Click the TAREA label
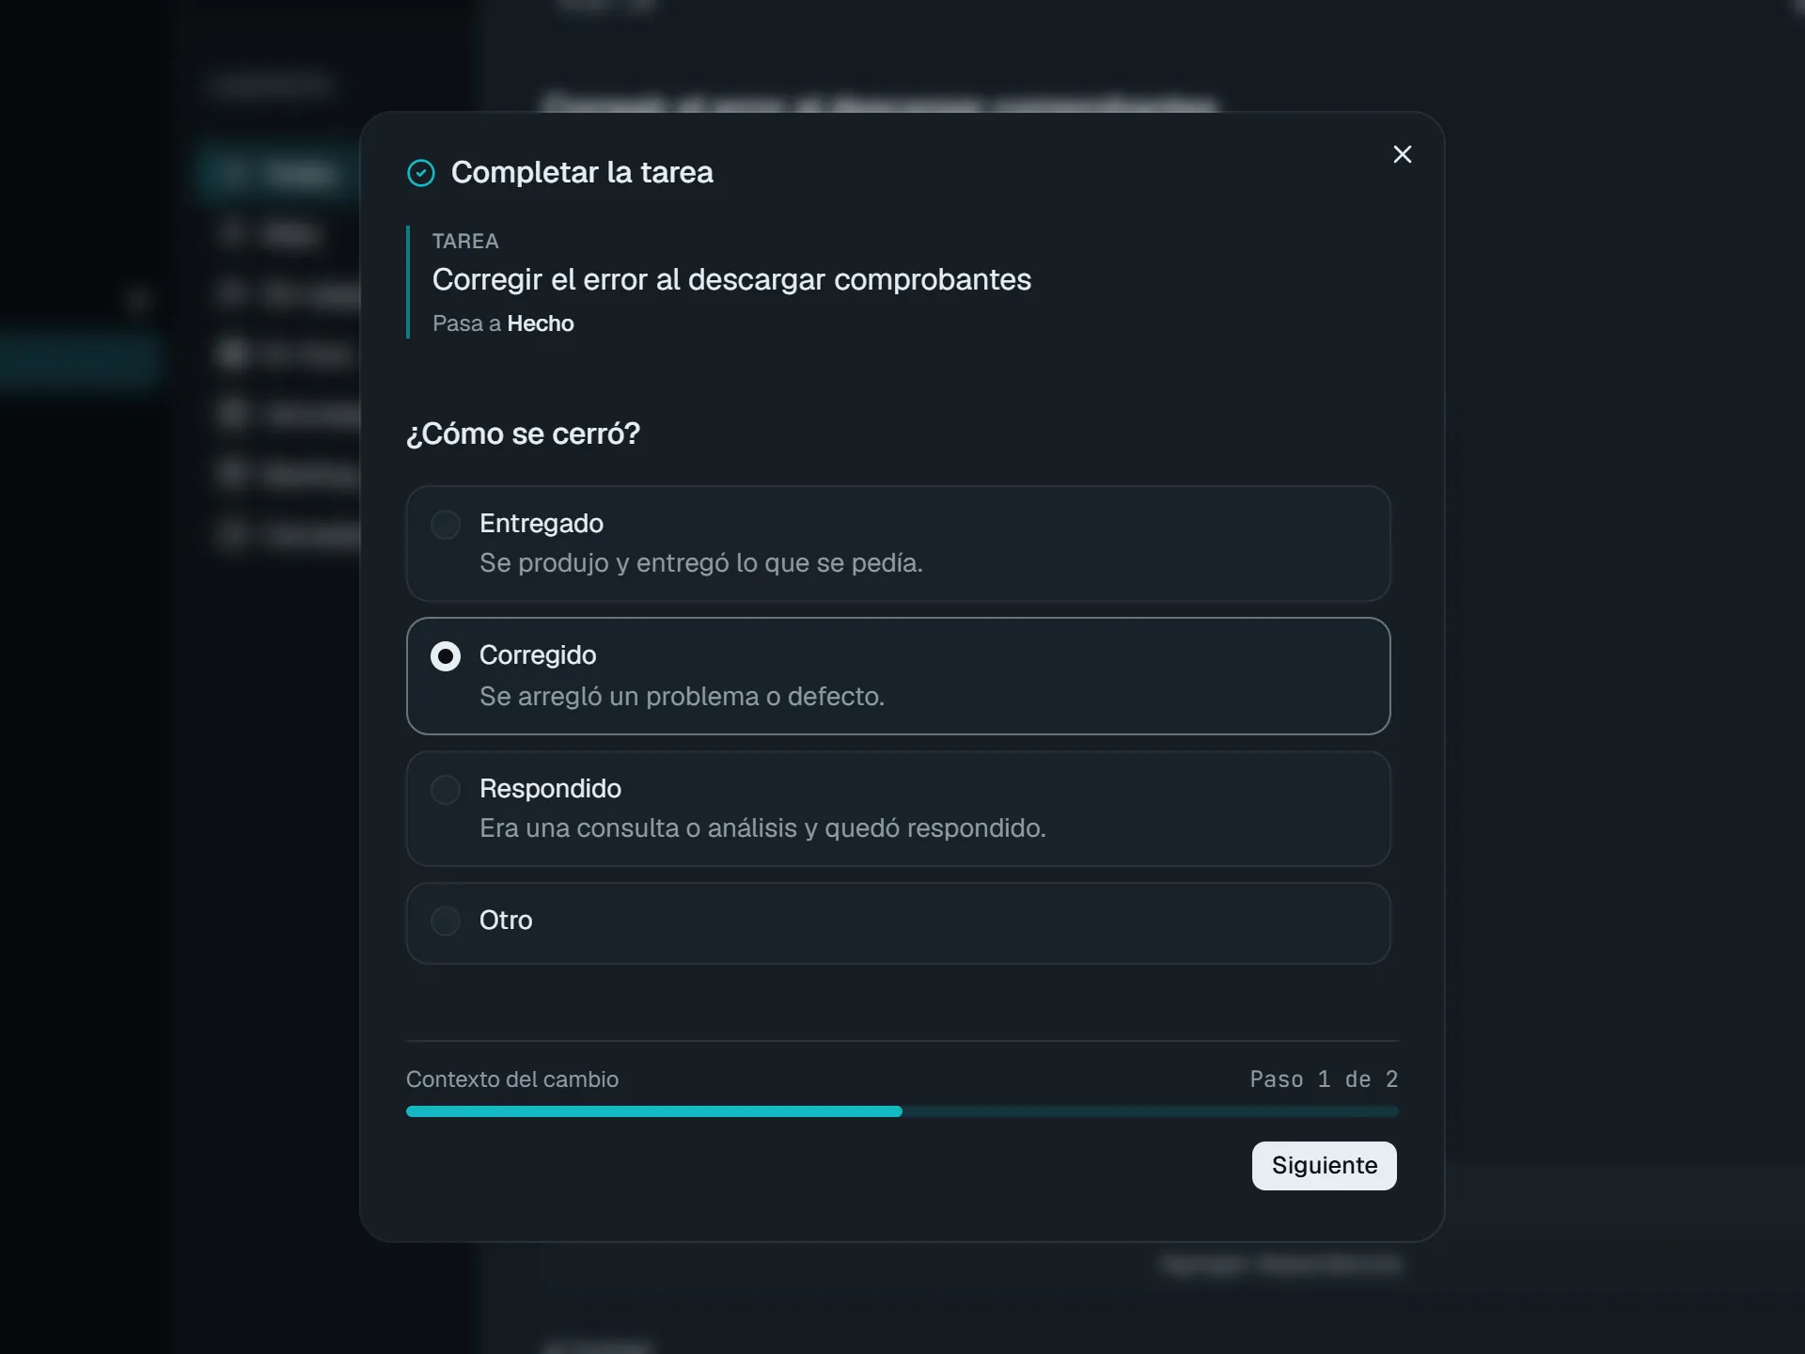 465,242
